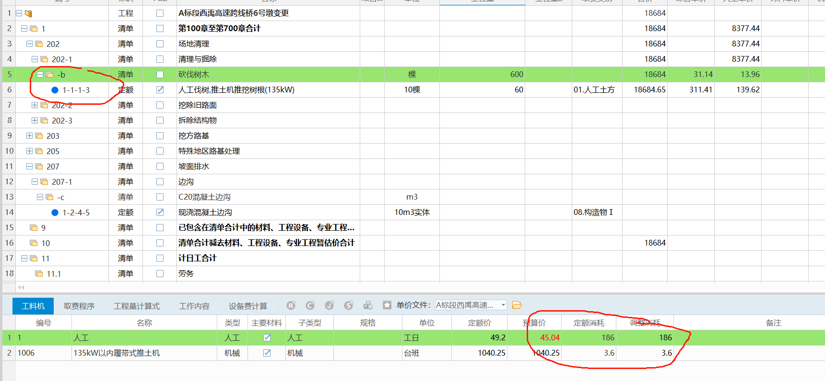Click the add machinery J+ icon
The image size is (825, 381).
pyautogui.click(x=330, y=305)
